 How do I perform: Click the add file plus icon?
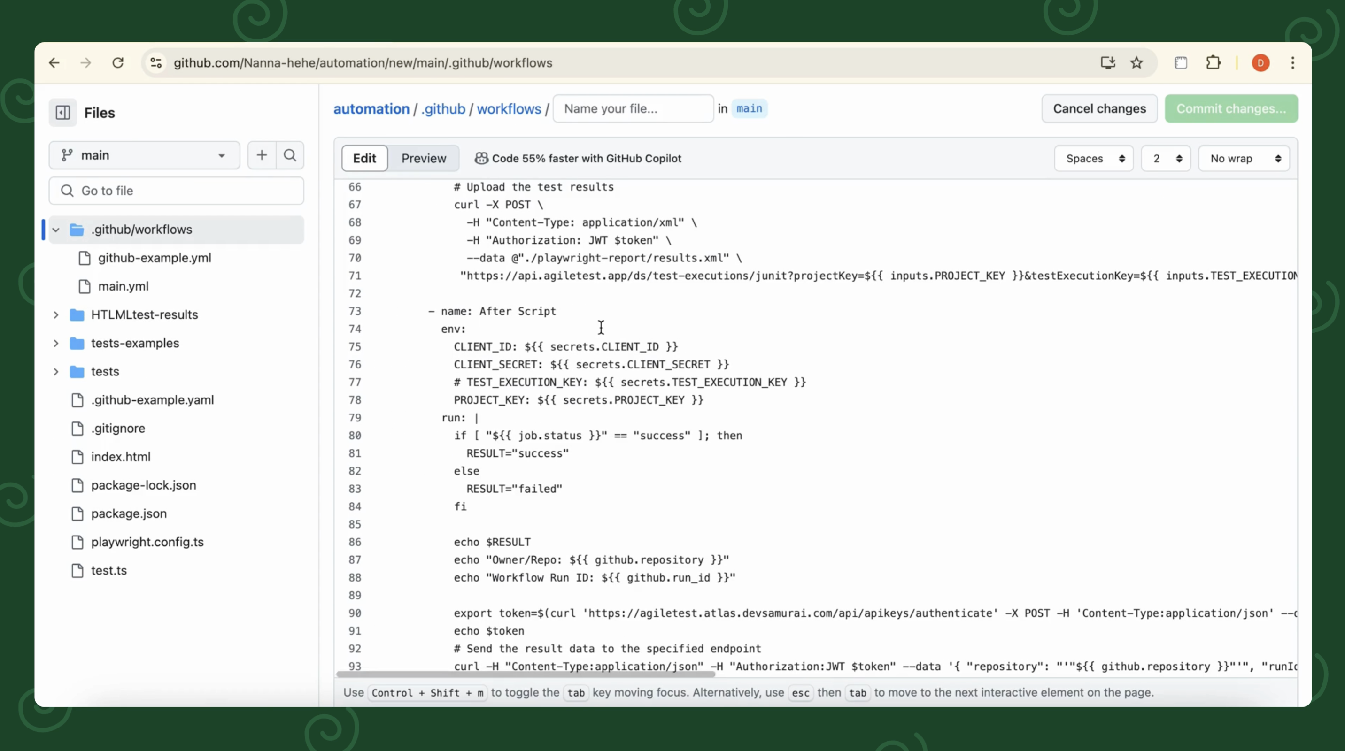click(x=261, y=155)
